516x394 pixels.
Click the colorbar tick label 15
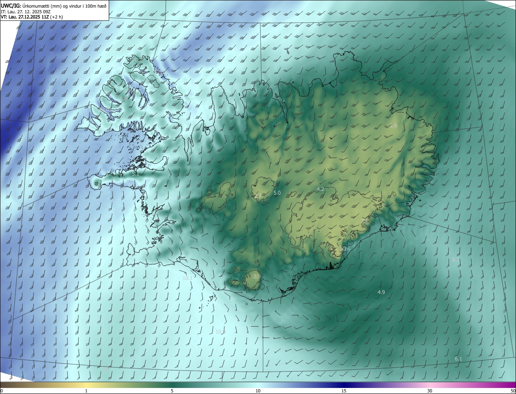coord(344,391)
